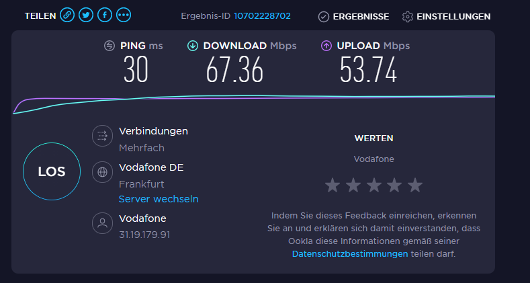This screenshot has width=530, height=283.
Task: Open more sharing options ellipsis icon
Action: 124,15
